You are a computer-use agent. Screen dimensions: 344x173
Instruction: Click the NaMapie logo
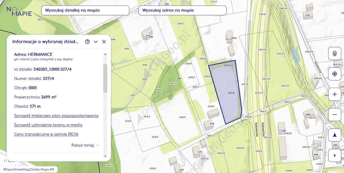click(19, 11)
